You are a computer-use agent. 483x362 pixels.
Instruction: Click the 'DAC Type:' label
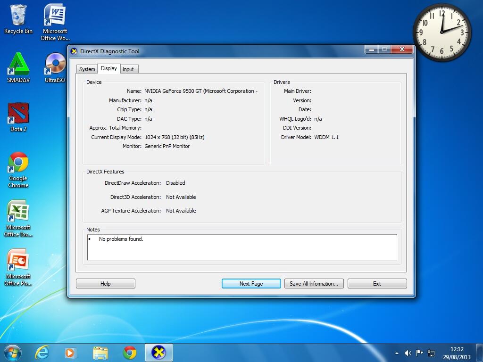(129, 119)
